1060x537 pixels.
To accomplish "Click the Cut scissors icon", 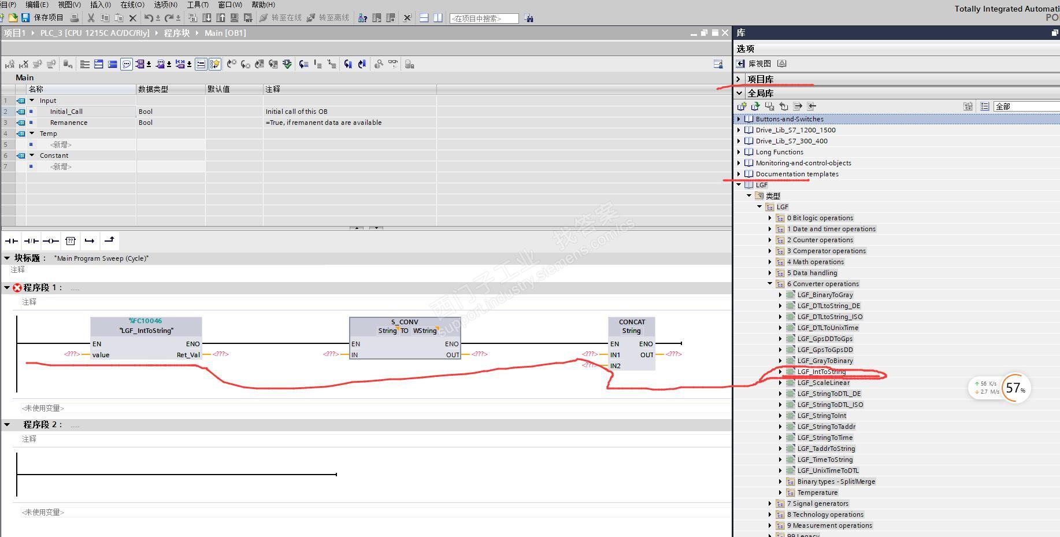I will coord(91,18).
